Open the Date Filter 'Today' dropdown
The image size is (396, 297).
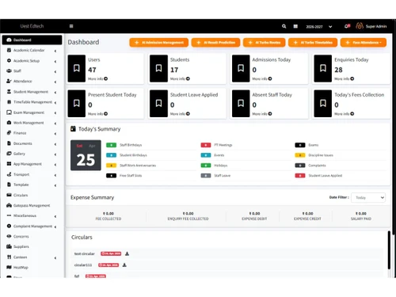coord(368,197)
